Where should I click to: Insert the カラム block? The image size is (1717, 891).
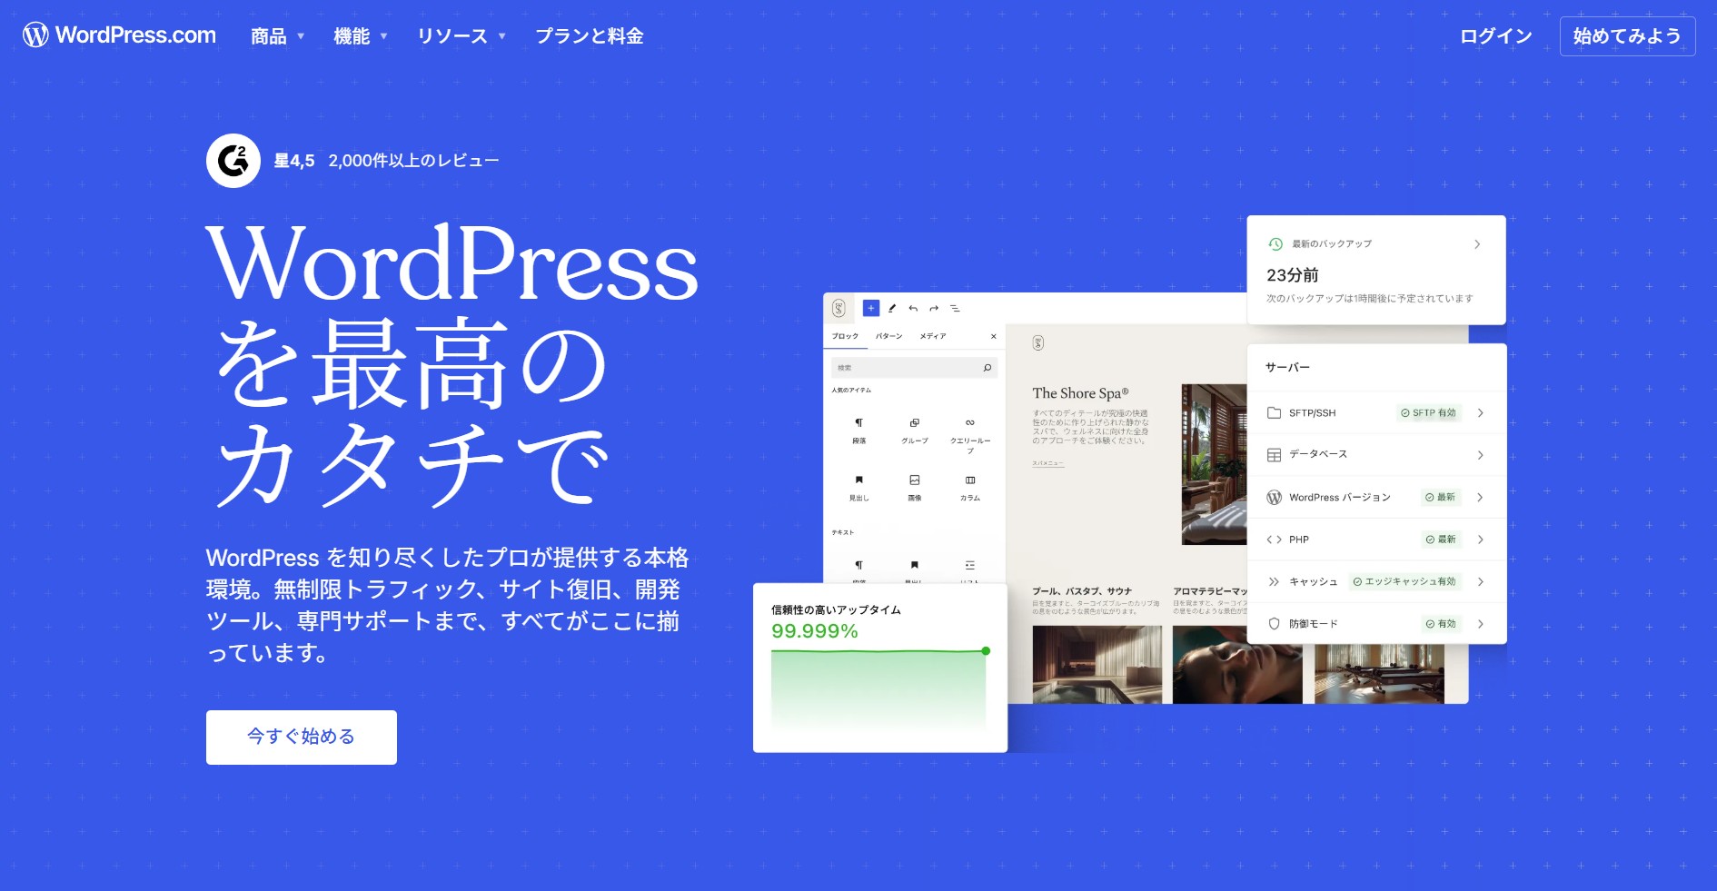[970, 488]
